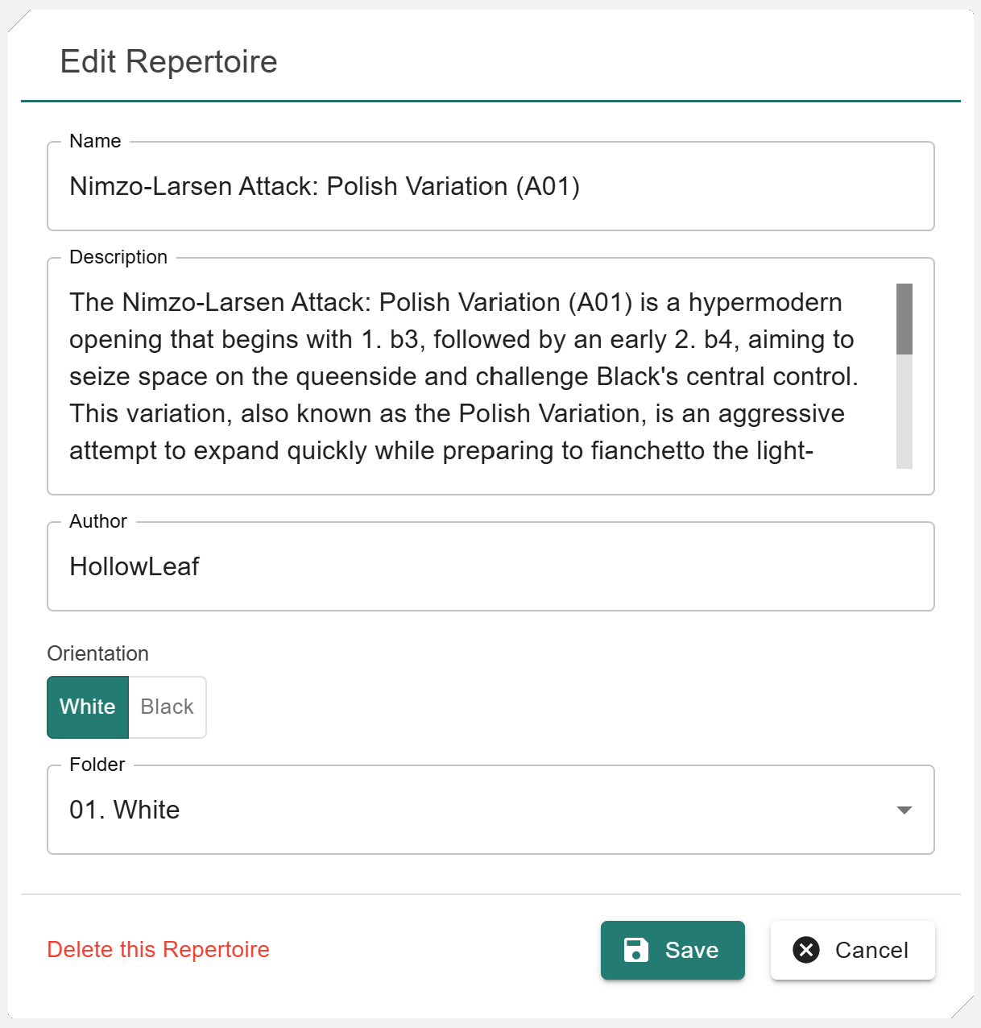Save the repertoire changes
The width and height of the screenshot is (981, 1028).
(673, 950)
